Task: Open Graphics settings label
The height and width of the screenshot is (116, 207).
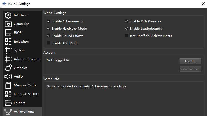Action: pos(21,68)
